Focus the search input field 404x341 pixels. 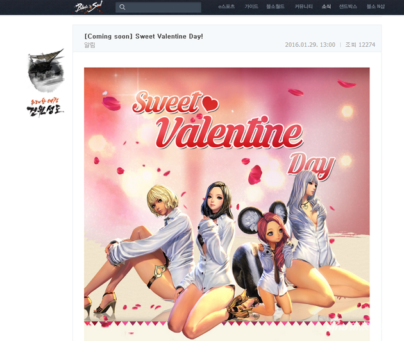[x=158, y=7]
